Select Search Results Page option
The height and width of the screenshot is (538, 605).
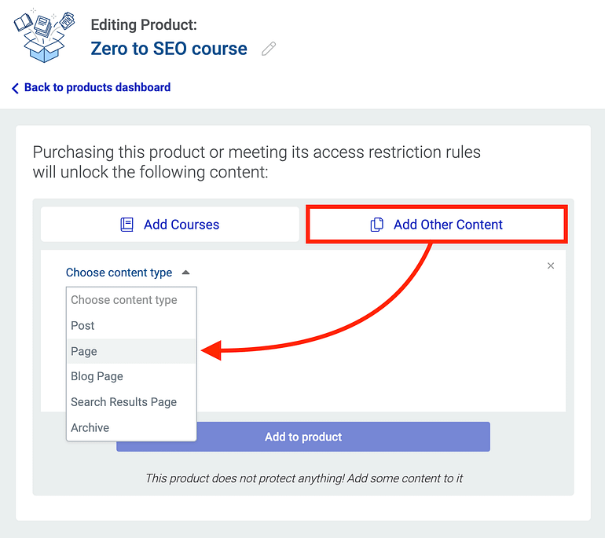(x=124, y=402)
